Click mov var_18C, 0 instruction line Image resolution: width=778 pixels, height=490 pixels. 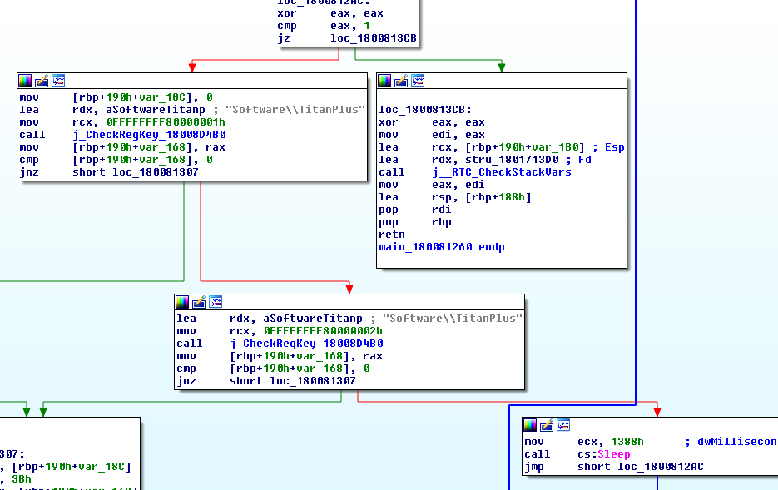(116, 97)
